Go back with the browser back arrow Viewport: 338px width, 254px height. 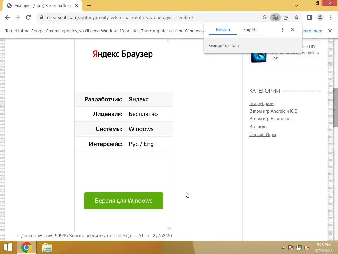tap(7, 17)
